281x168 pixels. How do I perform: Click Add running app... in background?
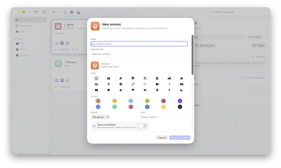pyautogui.click(x=254, y=78)
